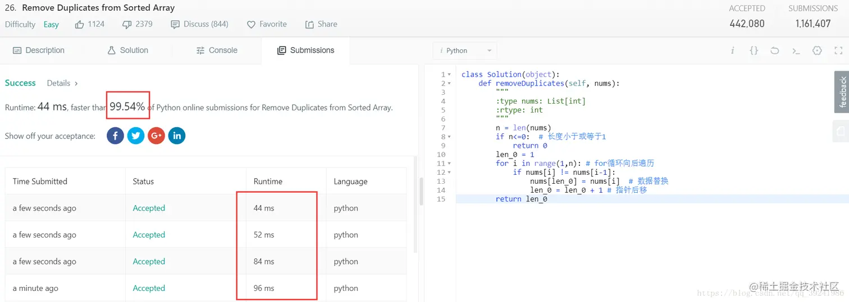The image size is (849, 302).
Task: Share acceptance on Google+
Action: pyautogui.click(x=156, y=136)
